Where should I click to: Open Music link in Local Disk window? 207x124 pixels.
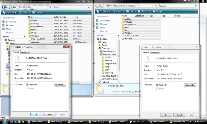[x=9, y=29]
